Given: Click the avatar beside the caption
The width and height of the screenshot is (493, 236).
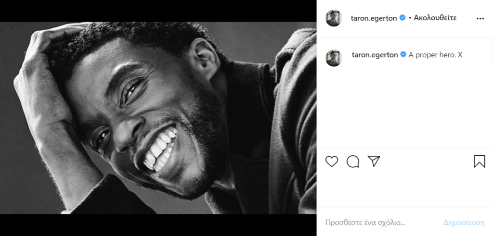Looking at the screenshot, I should (334, 58).
